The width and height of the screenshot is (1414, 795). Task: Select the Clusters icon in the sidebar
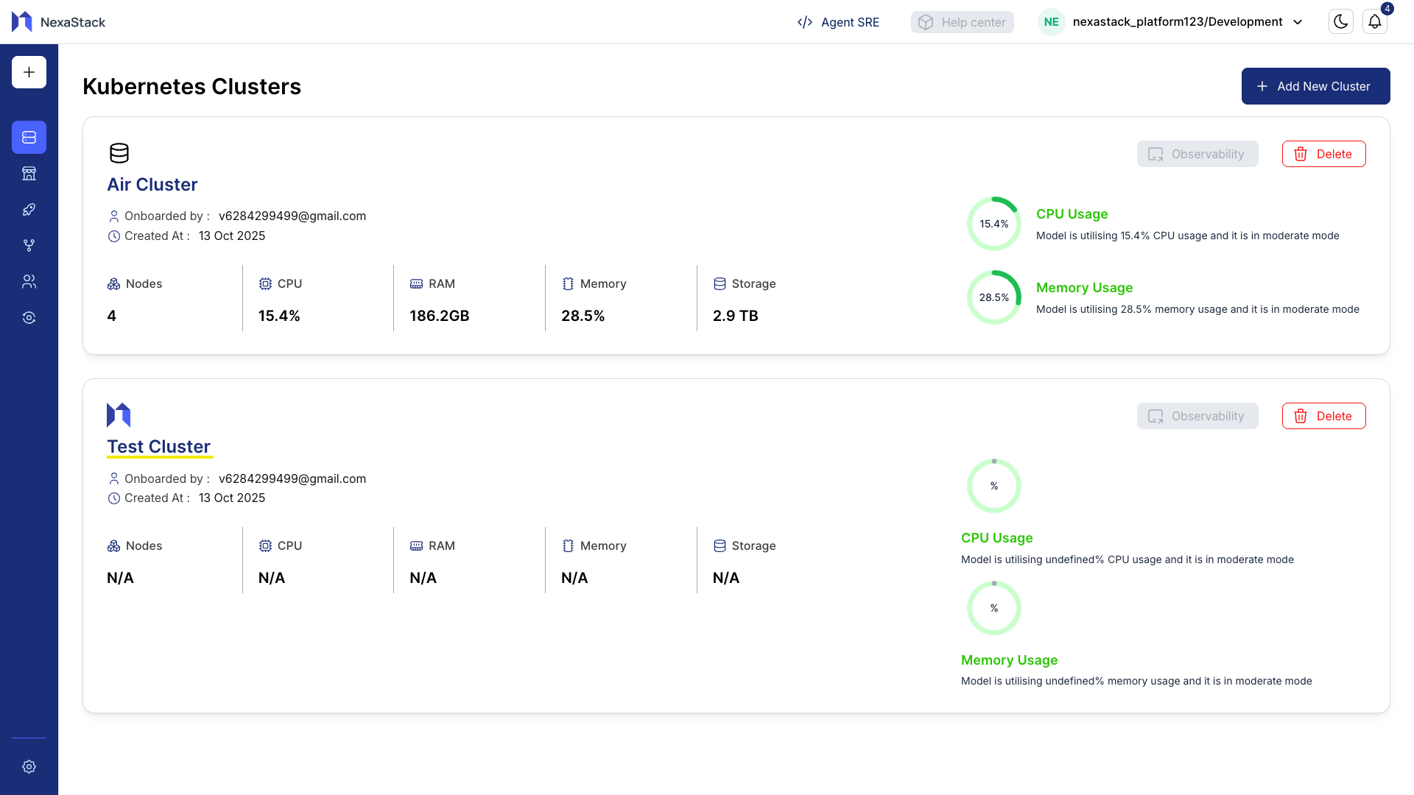coord(29,137)
